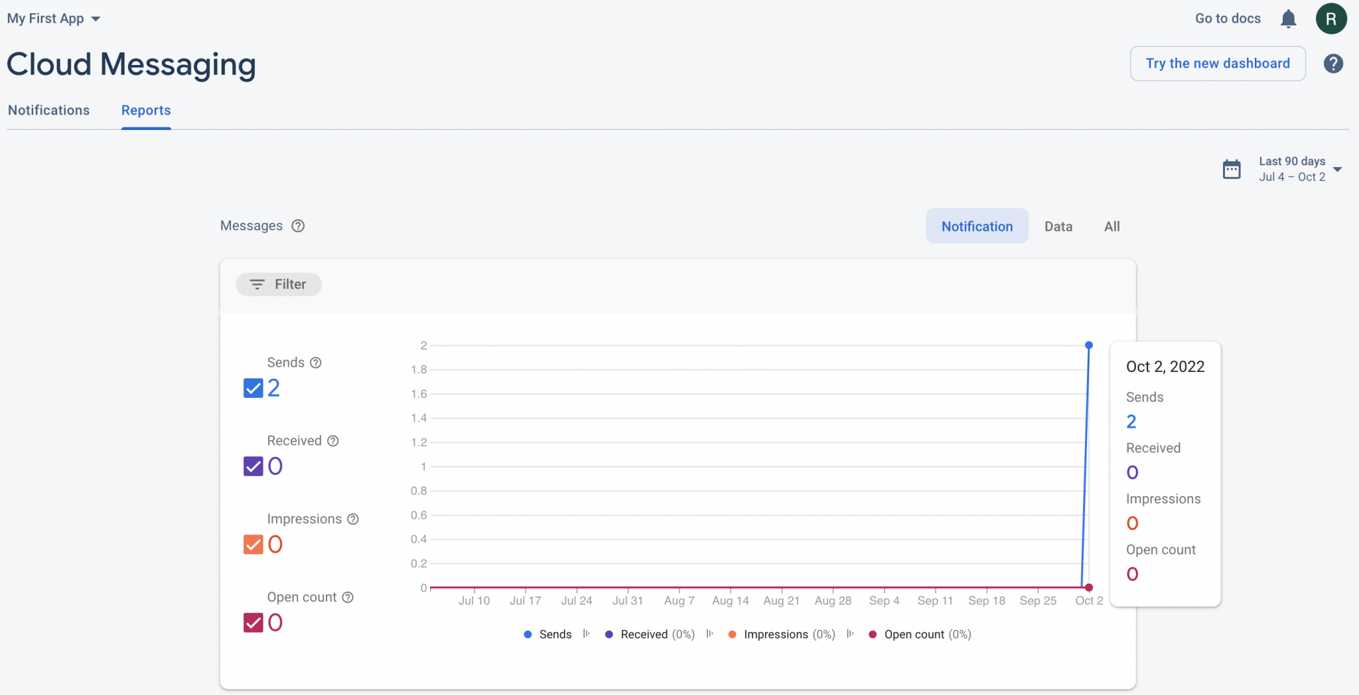Screen dimensions: 1359x695
Task: Uncheck the Impressions series checkbox
Action: pos(253,544)
